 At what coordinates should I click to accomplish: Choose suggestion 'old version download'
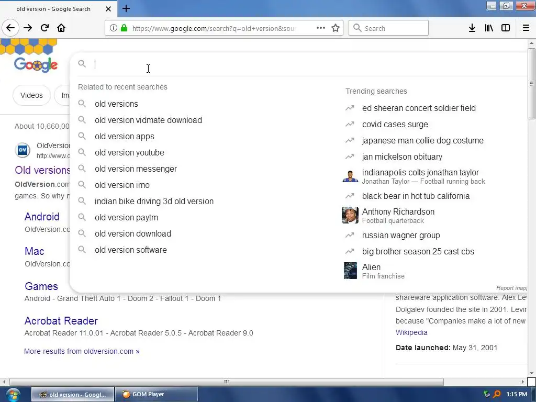[132, 234]
